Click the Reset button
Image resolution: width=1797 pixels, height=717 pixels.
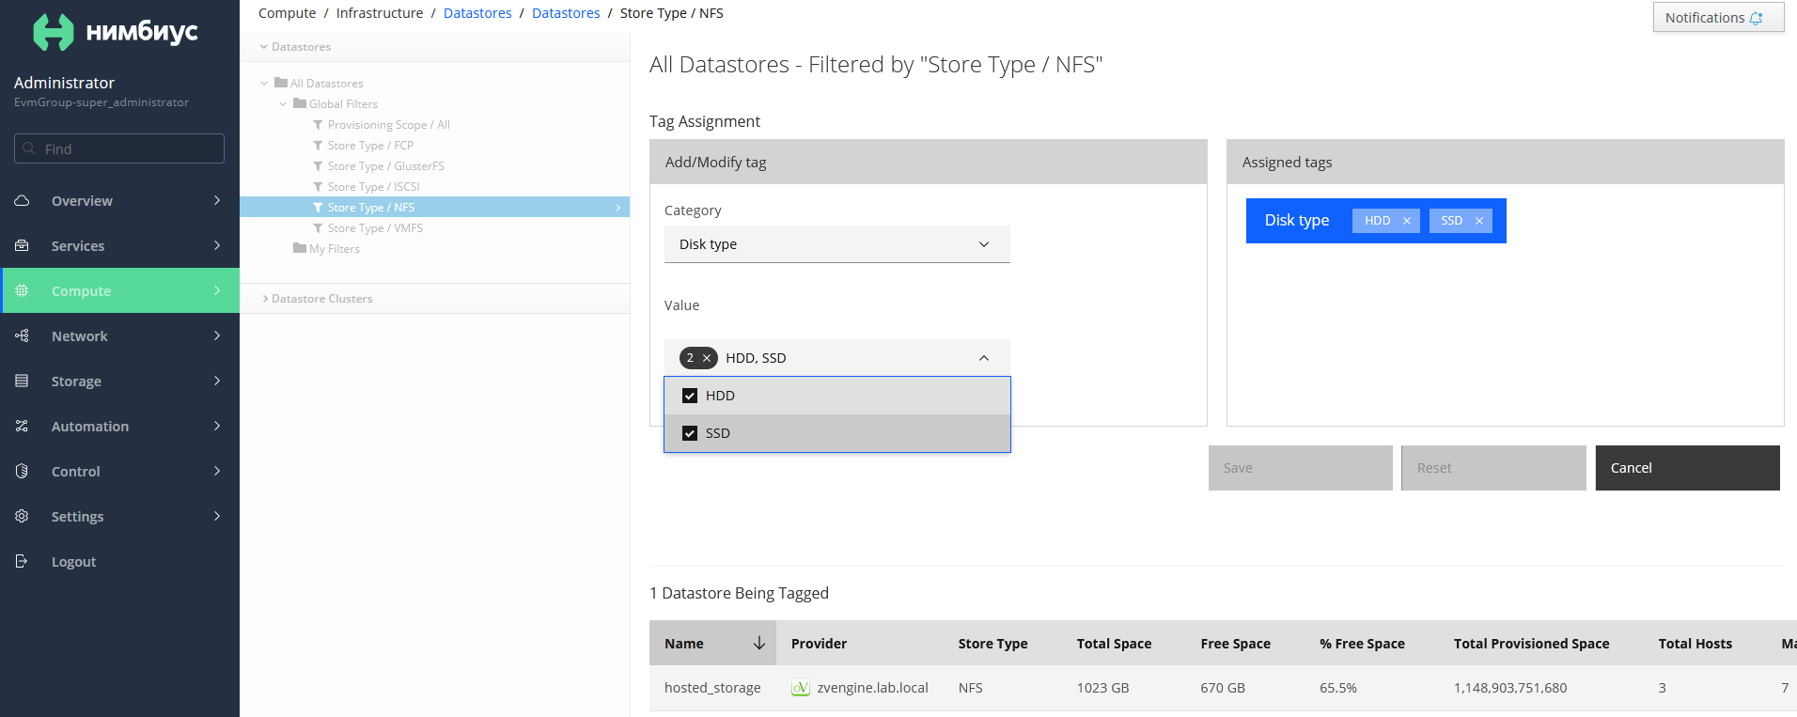(x=1493, y=468)
